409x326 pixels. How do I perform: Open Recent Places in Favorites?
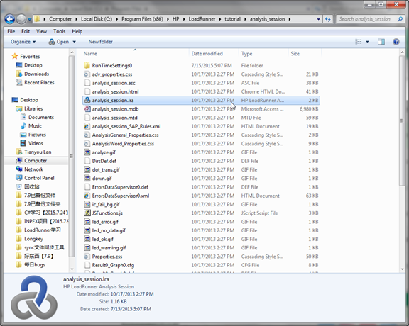(x=39, y=82)
